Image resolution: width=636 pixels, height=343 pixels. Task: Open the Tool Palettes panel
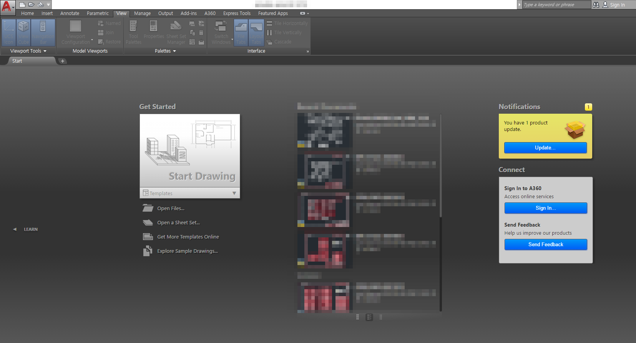click(x=133, y=32)
